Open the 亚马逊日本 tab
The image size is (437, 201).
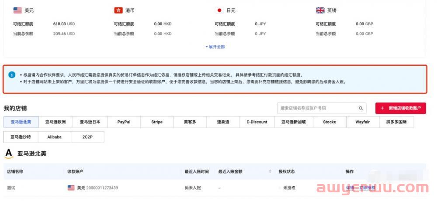[x=90, y=122]
